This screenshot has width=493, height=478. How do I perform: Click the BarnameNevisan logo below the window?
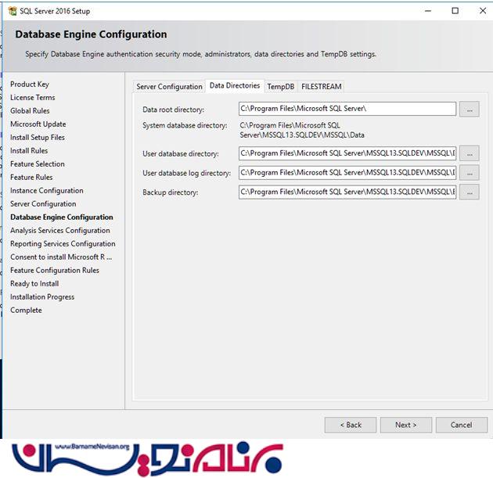pos(149,458)
